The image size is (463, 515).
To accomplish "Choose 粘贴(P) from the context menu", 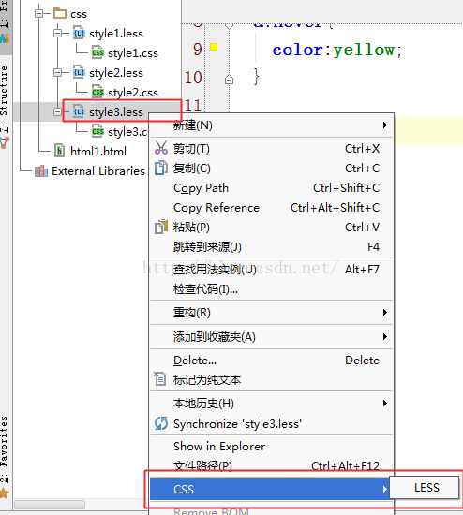I will (x=271, y=227).
